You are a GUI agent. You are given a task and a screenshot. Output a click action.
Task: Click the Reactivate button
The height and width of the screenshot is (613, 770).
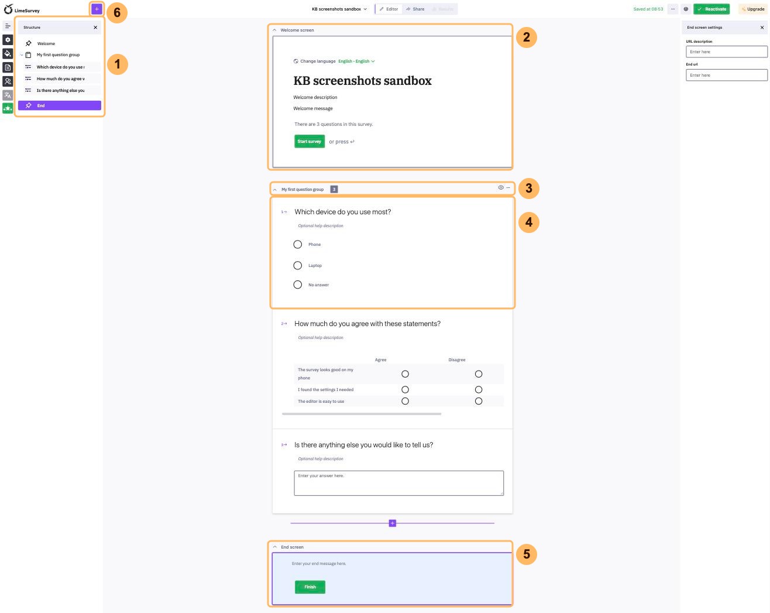click(x=711, y=9)
